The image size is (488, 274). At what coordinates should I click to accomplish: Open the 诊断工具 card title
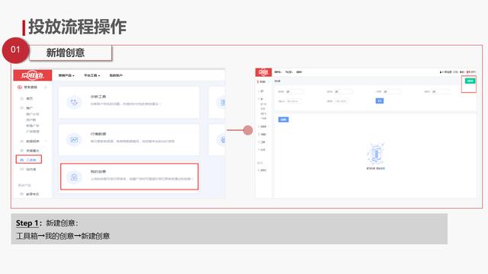[x=98, y=97]
